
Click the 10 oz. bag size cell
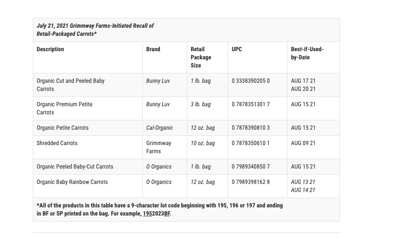[x=203, y=143]
